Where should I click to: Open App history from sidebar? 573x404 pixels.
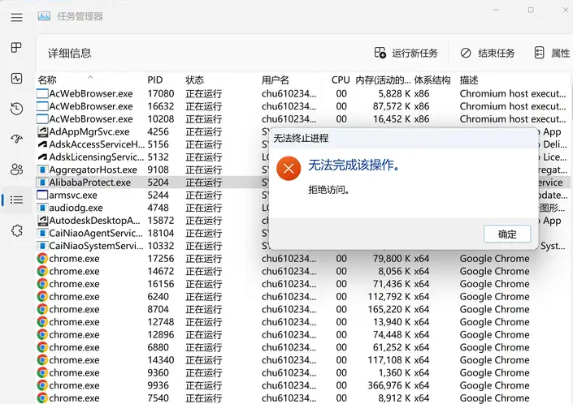coord(16,109)
